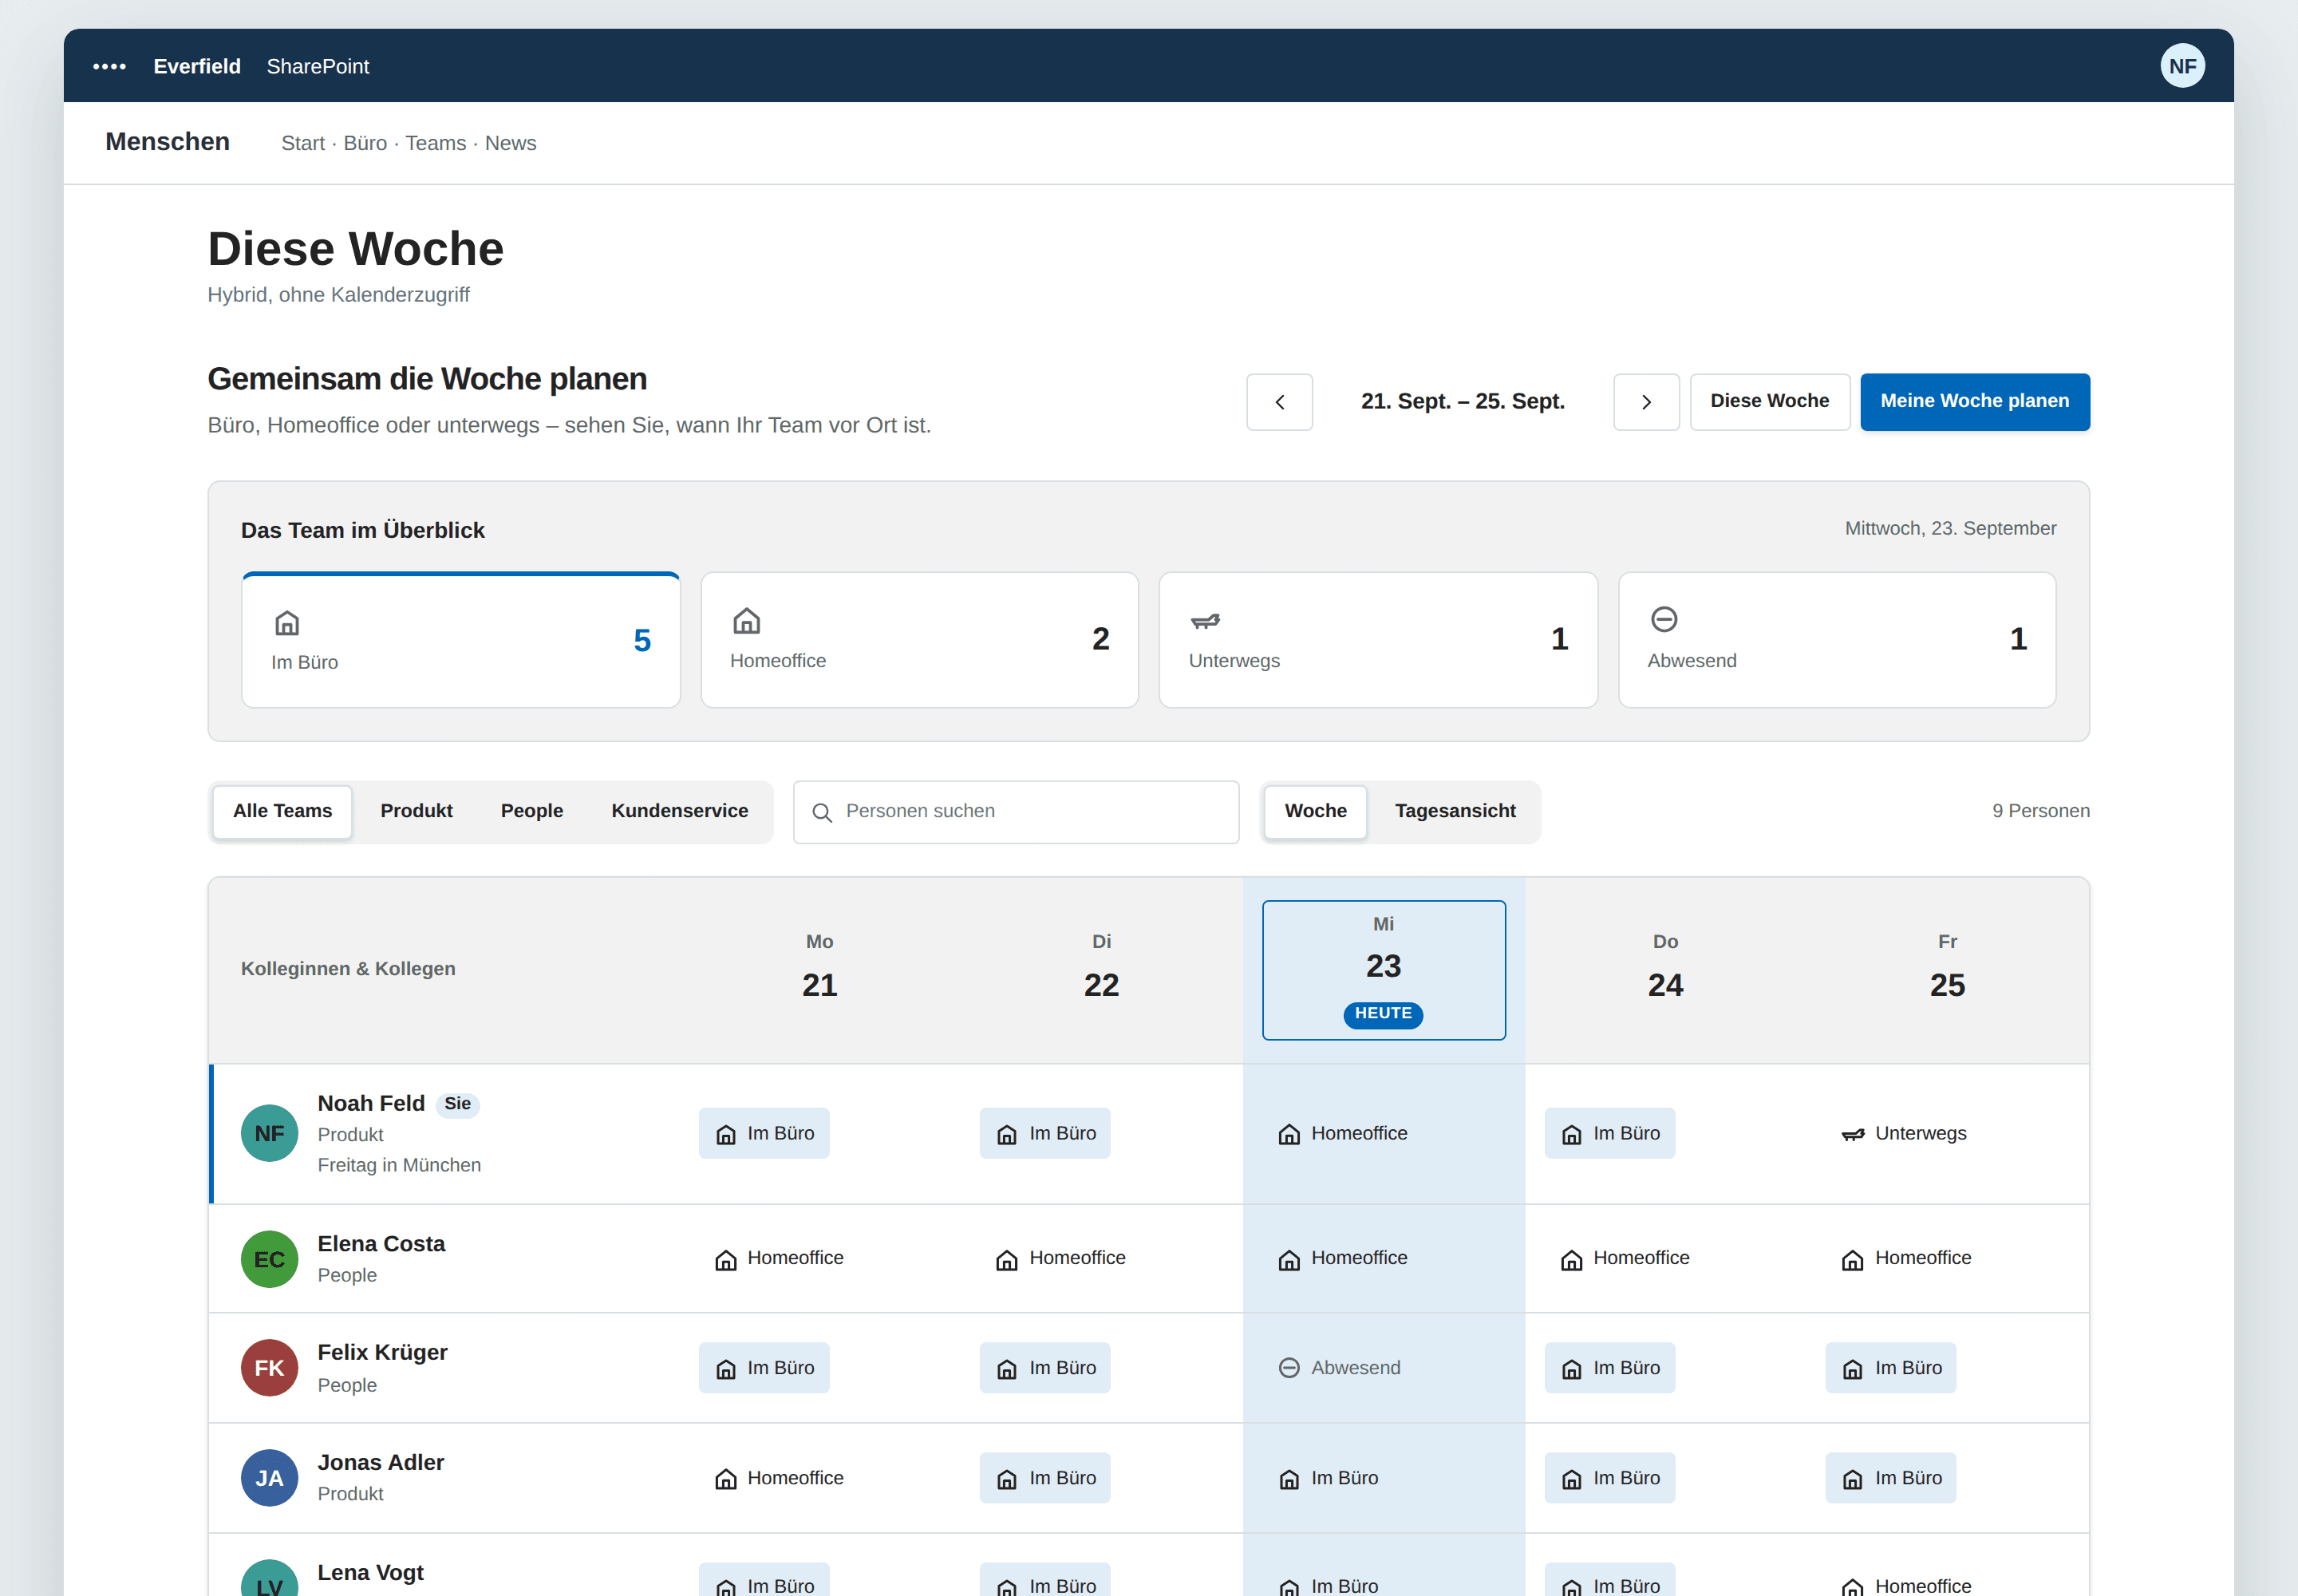
Task: Select Wednesday 23 HEUTE column header
Action: (x=1384, y=970)
